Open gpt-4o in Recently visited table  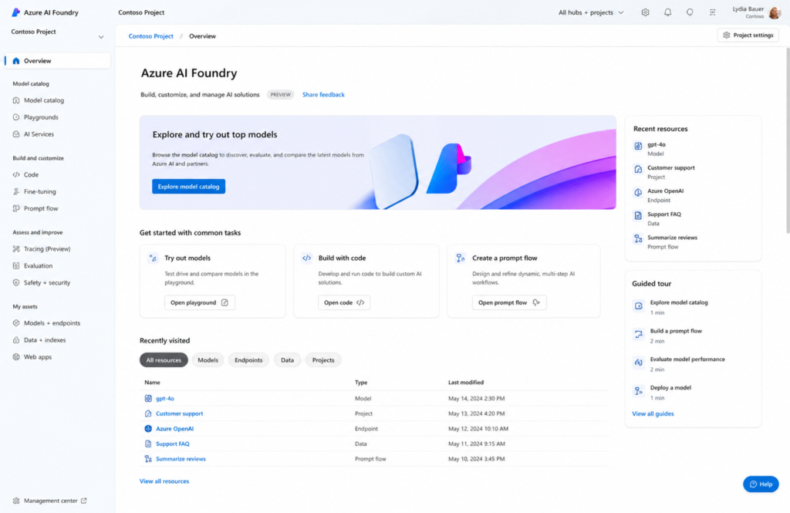click(165, 399)
